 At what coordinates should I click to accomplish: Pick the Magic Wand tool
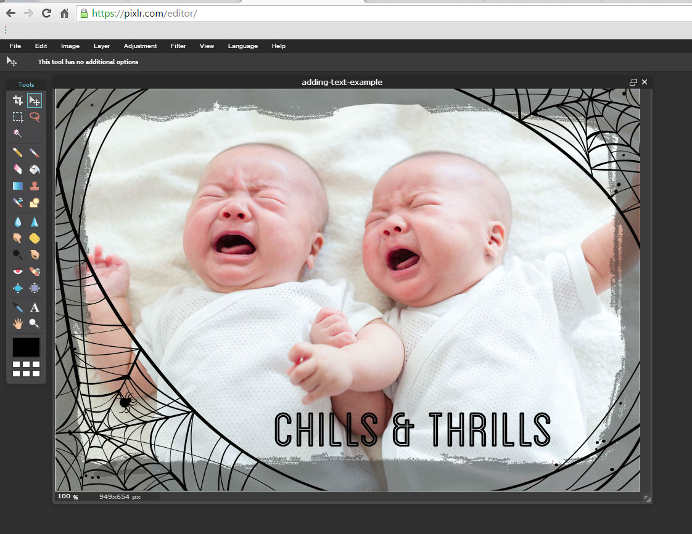(x=18, y=133)
